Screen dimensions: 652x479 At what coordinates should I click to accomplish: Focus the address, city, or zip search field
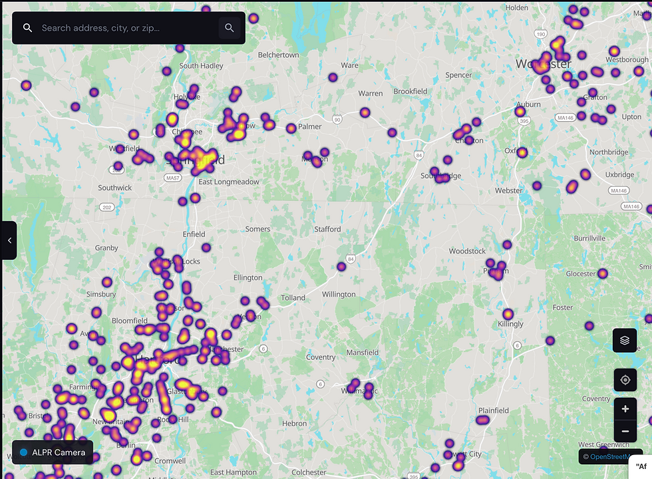127,28
